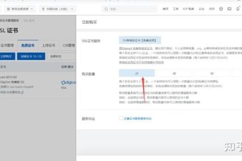Tick the cloud certificate service agreement checkbox
Screen dimensions: 242x161
click(121, 118)
